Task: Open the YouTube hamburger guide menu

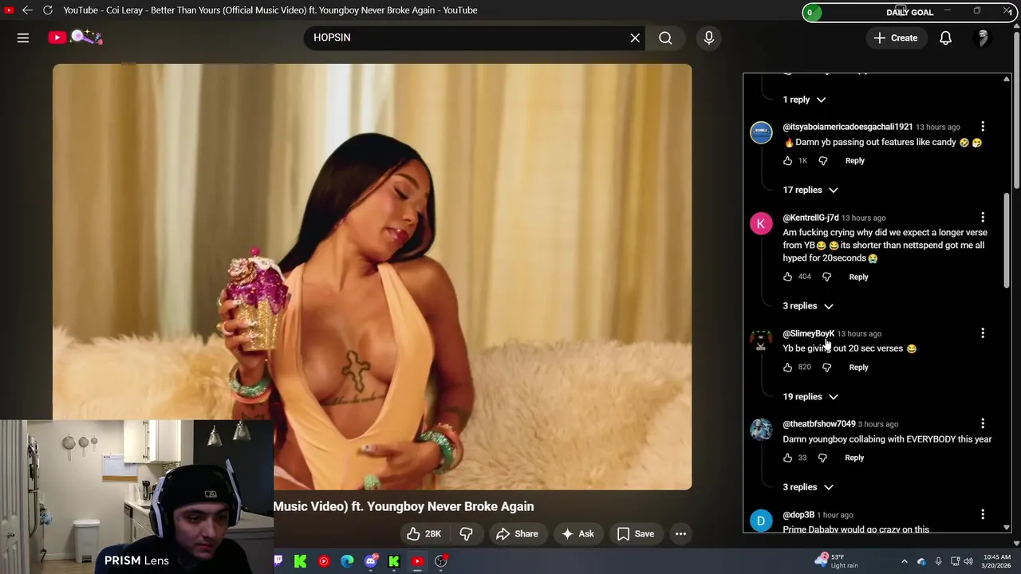Action: coord(23,37)
